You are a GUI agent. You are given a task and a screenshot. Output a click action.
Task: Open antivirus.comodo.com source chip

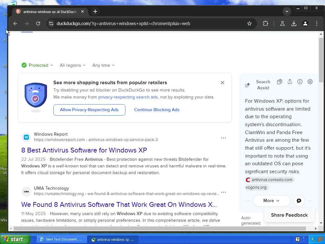[269, 180]
